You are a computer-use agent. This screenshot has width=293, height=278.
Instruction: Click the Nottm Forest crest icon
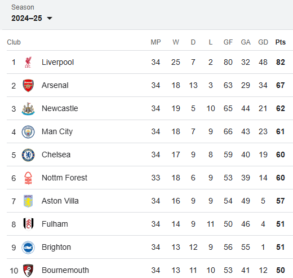pyautogui.click(x=28, y=178)
